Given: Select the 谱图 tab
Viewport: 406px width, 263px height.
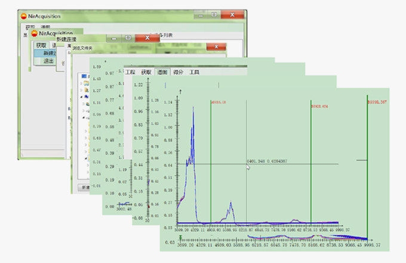Looking at the screenshot, I should pos(162,72).
